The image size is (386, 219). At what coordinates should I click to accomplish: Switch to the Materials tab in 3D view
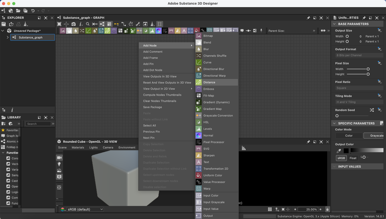pos(78,148)
